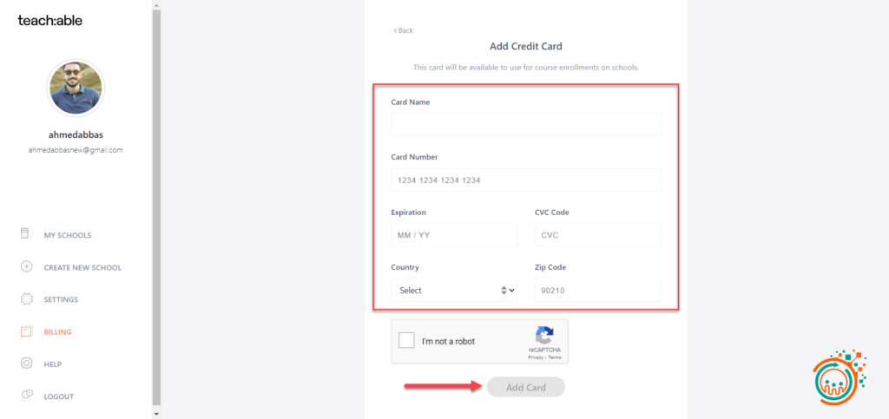The height and width of the screenshot is (419, 889).
Task: Open the My Schools menu item
Action: [68, 235]
